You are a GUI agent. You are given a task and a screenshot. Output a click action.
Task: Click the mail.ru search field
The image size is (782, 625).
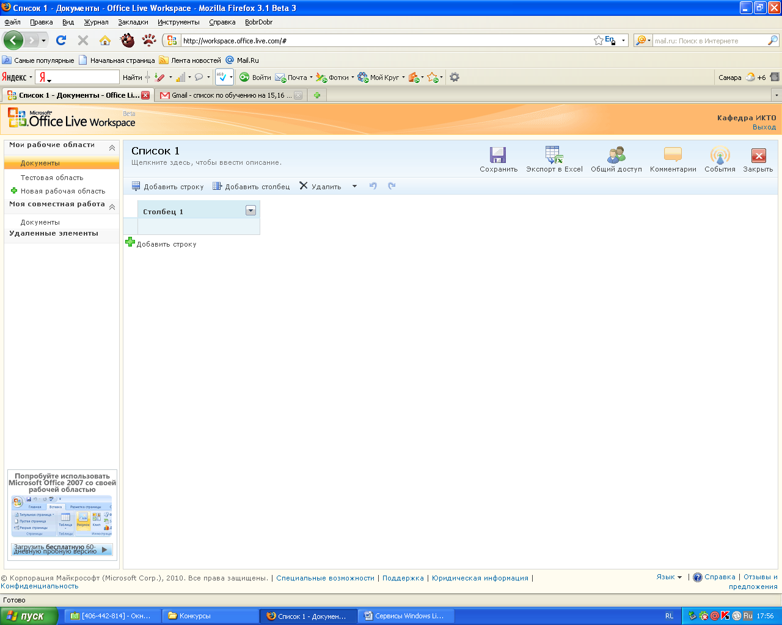pos(709,41)
